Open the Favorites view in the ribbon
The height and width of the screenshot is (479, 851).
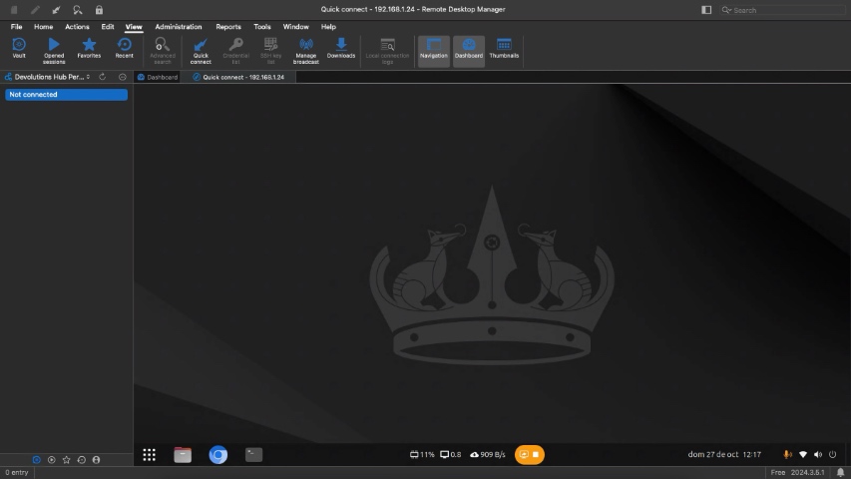pos(89,48)
